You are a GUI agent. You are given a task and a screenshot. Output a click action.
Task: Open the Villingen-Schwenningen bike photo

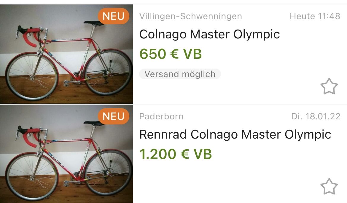click(x=66, y=54)
